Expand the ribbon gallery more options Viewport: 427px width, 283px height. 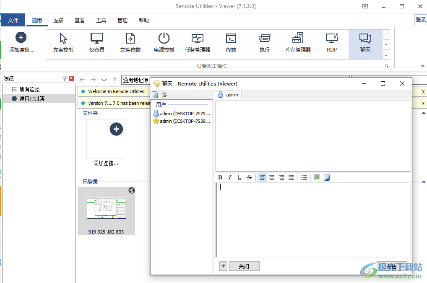(x=386, y=55)
